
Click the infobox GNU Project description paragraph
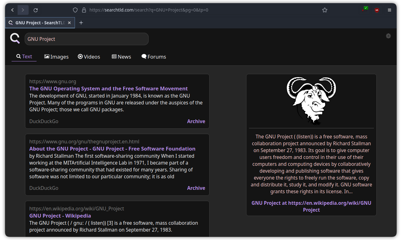[311, 164]
